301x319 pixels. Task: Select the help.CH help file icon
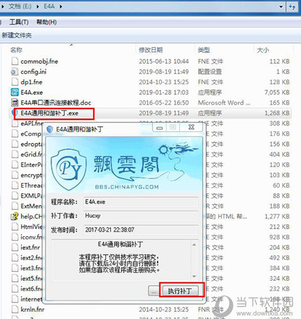[15, 216]
